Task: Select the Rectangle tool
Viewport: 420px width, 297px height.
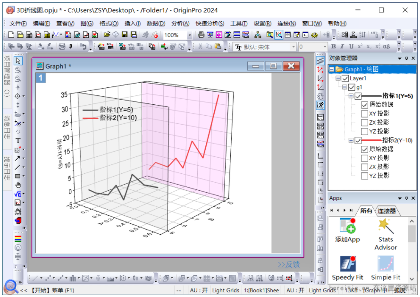Action: pyautogui.click(x=17, y=176)
